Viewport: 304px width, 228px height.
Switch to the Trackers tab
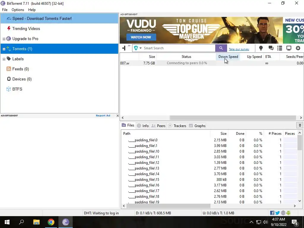click(177, 126)
